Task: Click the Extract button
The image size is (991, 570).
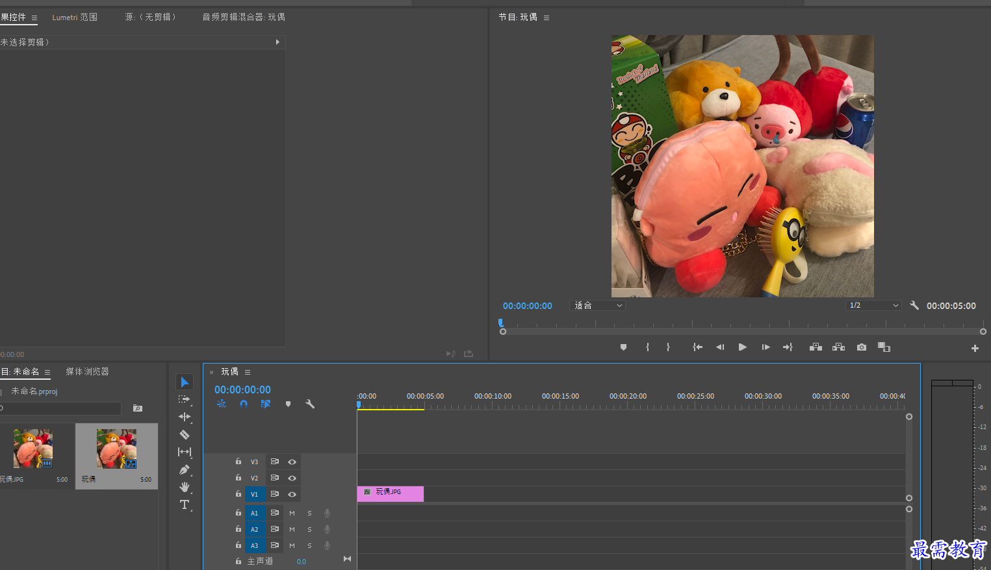Action: [838, 347]
